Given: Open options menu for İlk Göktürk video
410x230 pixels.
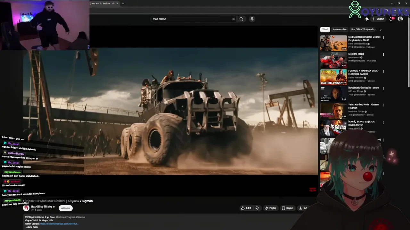Looking at the screenshot, I should (x=383, y=88).
